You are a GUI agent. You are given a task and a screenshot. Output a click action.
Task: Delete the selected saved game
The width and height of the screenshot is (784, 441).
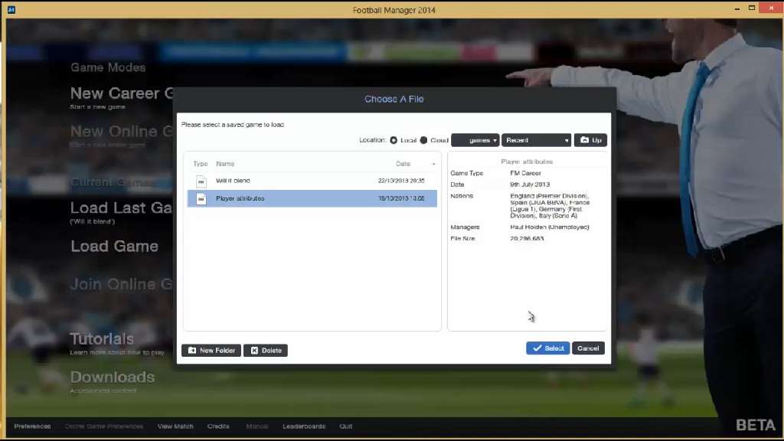tap(266, 351)
